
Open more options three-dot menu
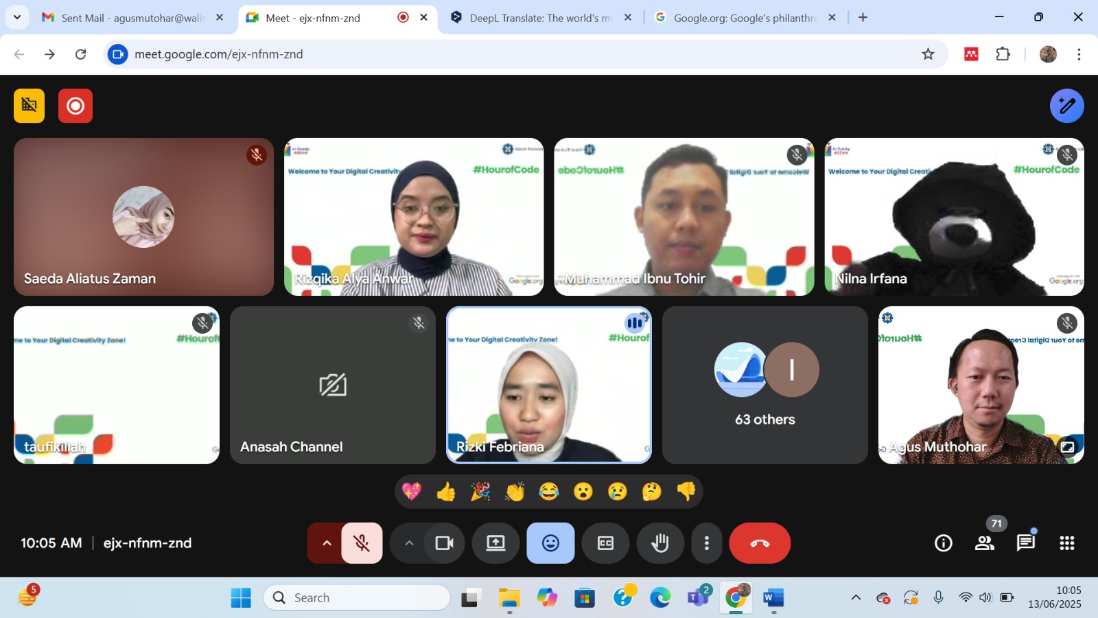tap(706, 543)
